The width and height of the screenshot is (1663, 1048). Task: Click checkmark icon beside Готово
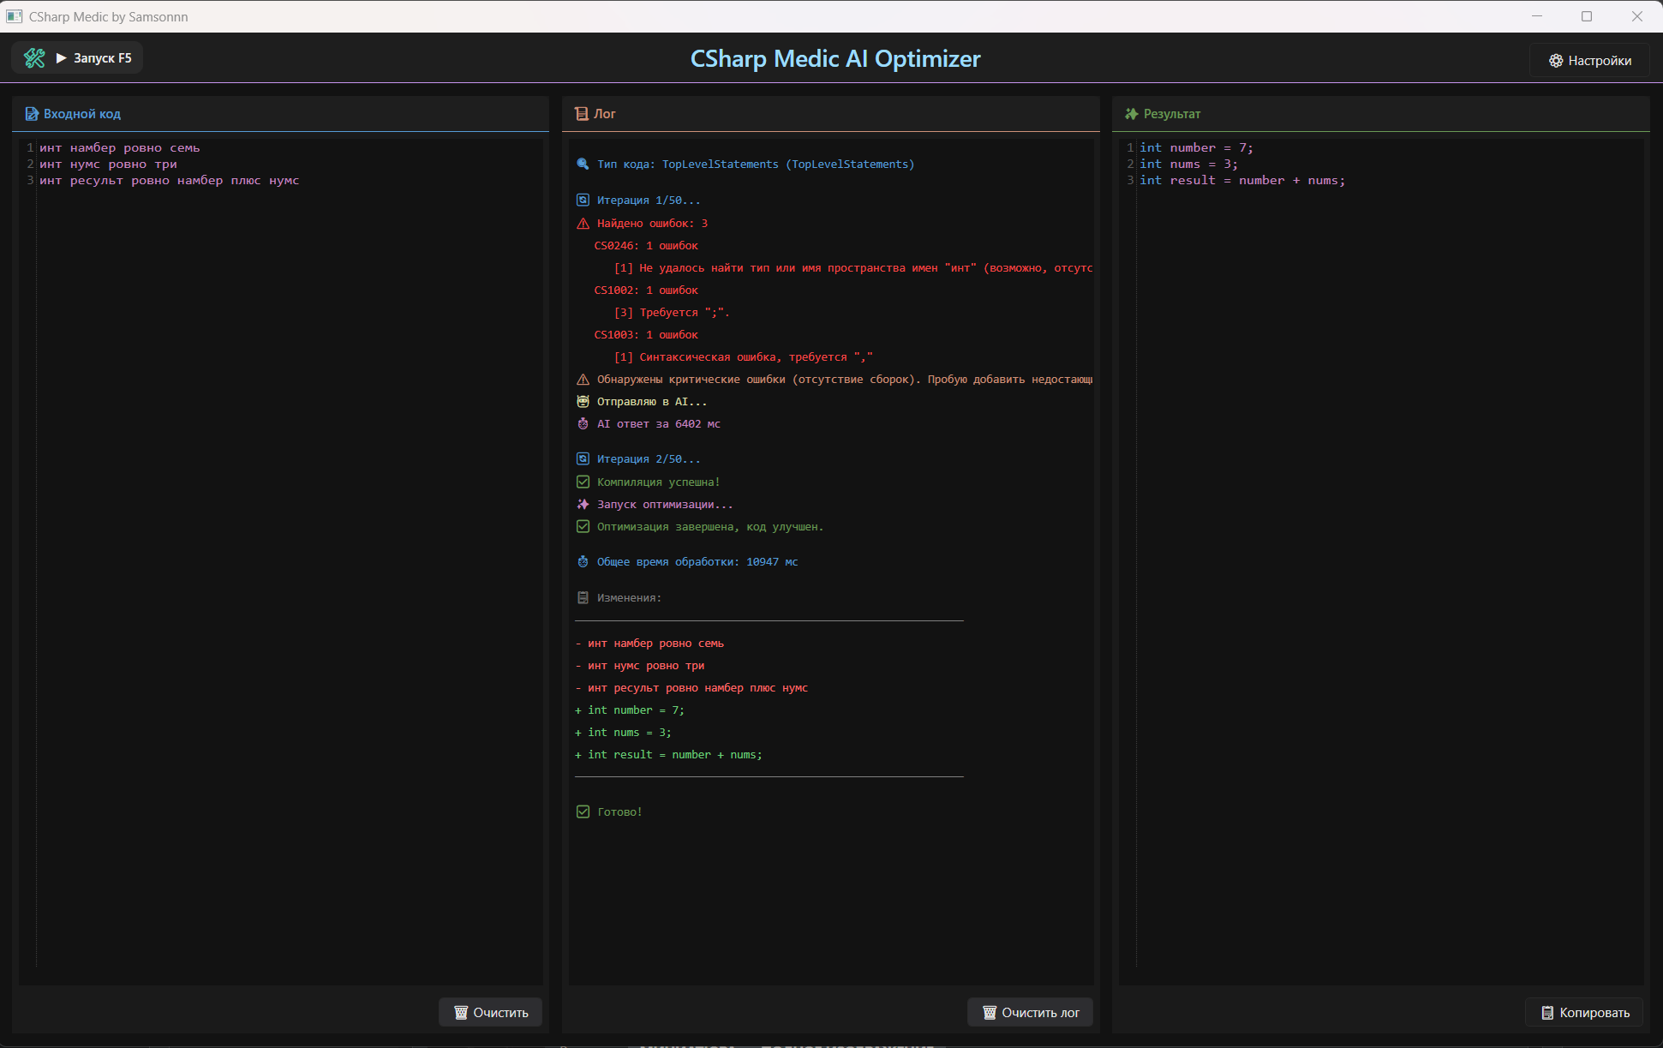click(x=583, y=812)
